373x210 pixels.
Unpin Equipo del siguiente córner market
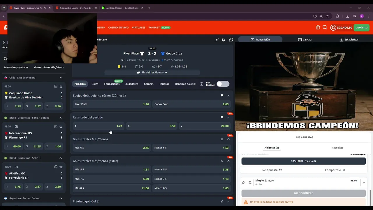point(222,96)
